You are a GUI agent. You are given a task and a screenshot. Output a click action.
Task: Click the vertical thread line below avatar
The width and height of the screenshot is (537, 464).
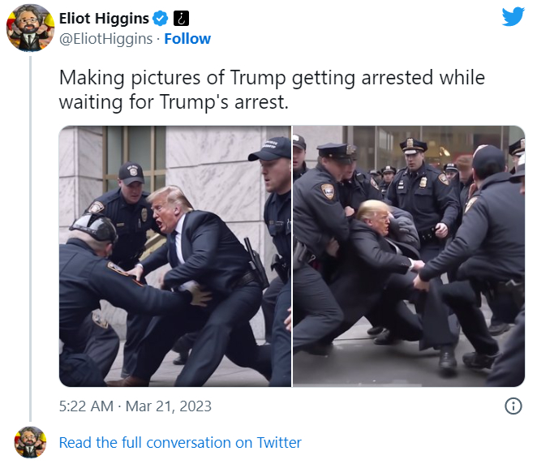tap(31, 238)
